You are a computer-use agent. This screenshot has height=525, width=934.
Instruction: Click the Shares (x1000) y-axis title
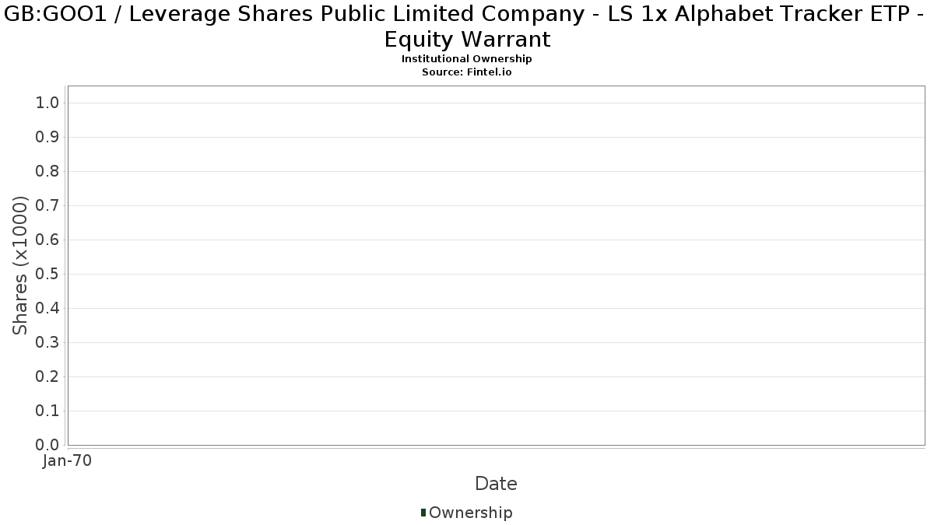pos(21,265)
